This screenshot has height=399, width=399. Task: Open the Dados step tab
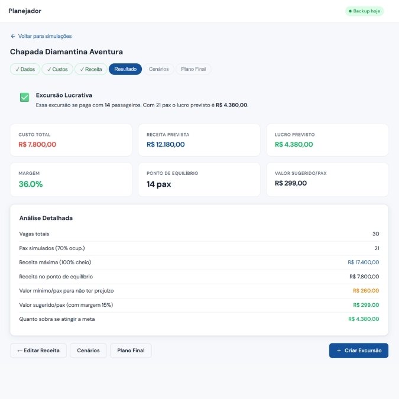(x=25, y=69)
